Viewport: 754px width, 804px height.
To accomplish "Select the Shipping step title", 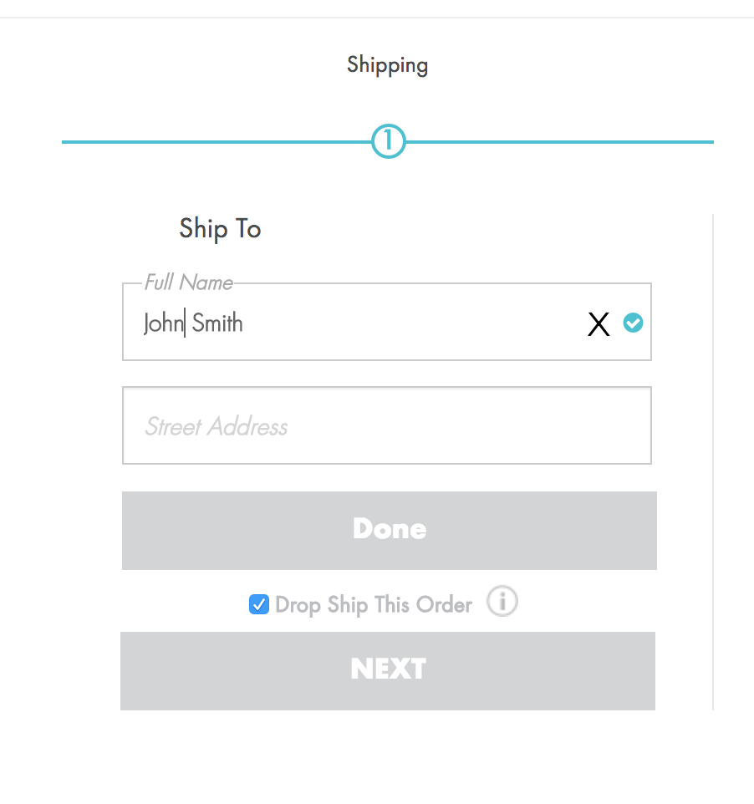I will [x=387, y=65].
